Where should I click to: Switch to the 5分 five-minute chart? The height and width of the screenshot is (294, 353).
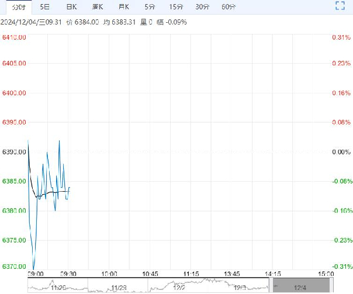coord(150,7)
